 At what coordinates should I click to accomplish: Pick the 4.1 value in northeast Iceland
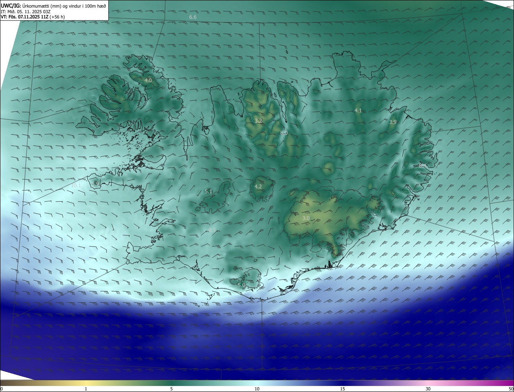358,110
